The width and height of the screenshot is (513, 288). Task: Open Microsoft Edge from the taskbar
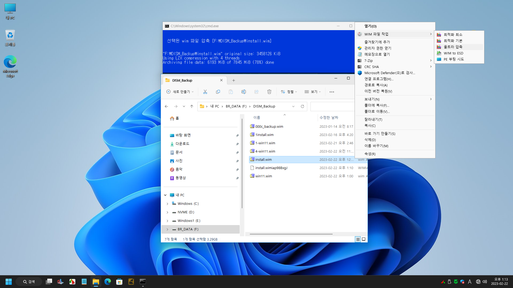107,282
